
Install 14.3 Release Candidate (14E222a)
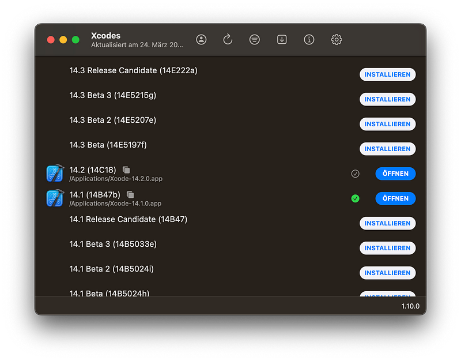coord(387,74)
